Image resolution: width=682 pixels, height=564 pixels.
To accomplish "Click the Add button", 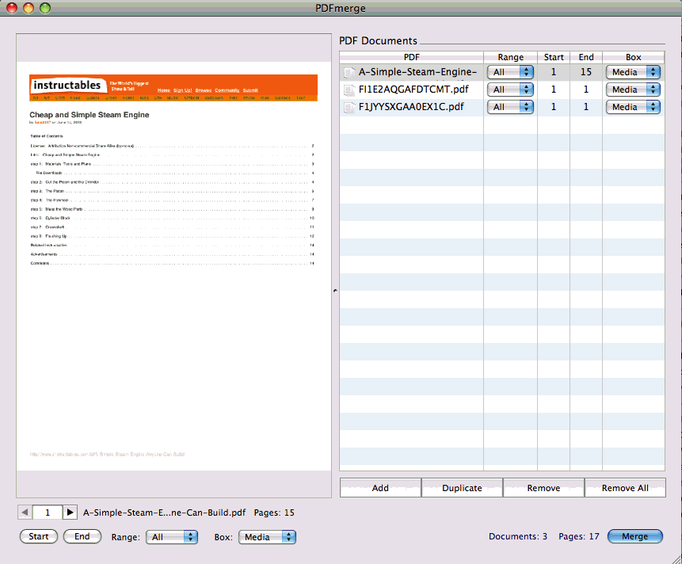I will click(380, 488).
